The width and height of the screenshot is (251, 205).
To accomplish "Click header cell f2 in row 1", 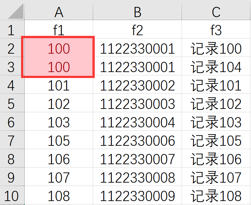I will coord(137,30).
